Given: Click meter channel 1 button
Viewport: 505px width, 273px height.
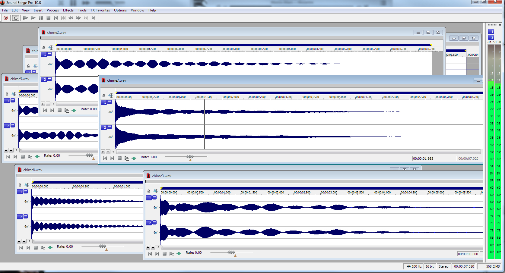Looking at the screenshot, I should pyautogui.click(x=491, y=32).
